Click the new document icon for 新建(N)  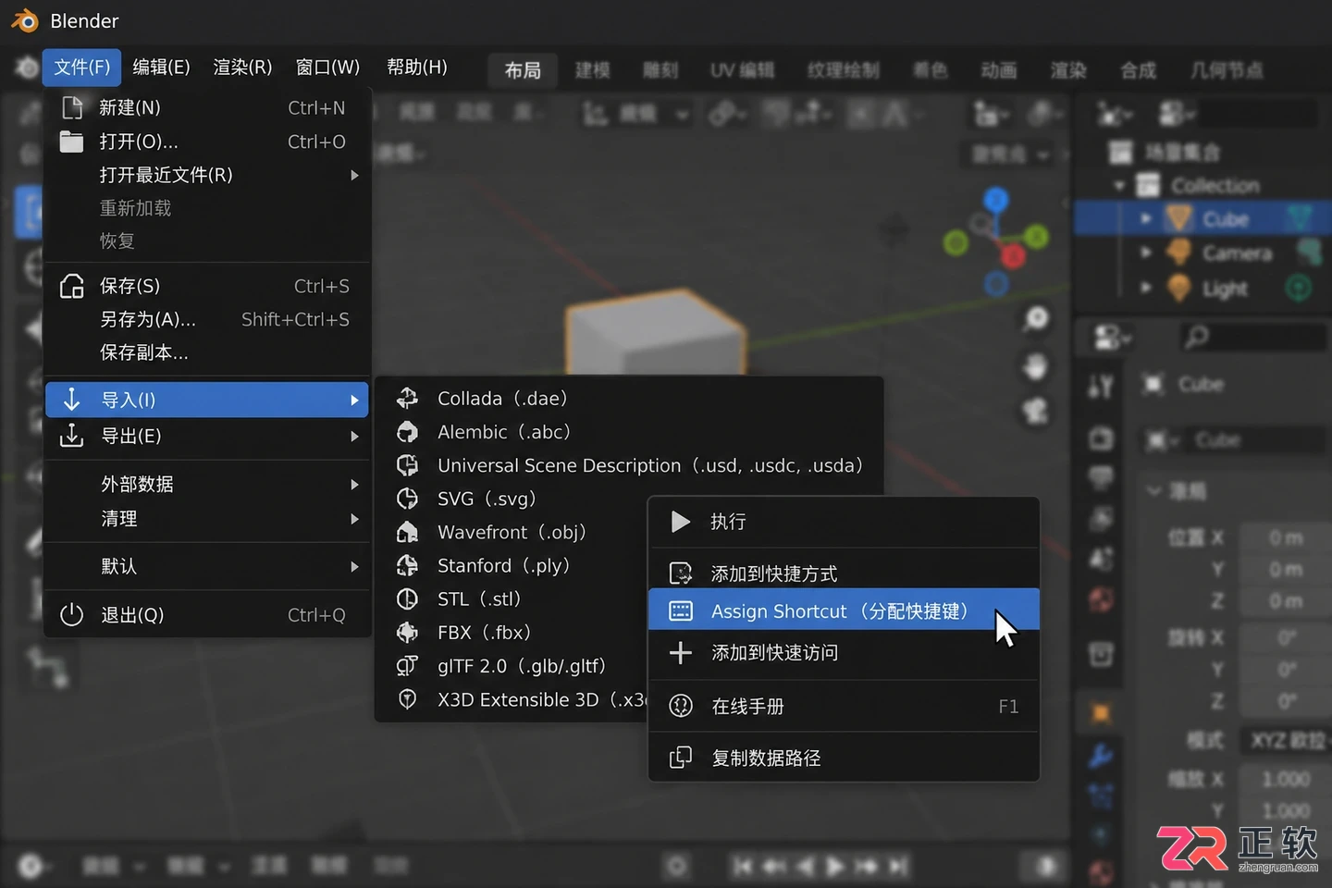click(x=72, y=108)
